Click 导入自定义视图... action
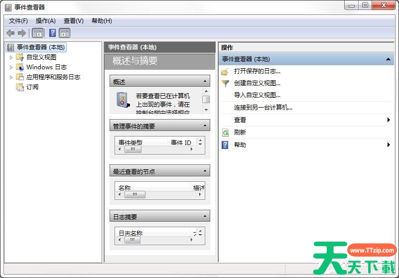The width and height of the screenshot is (399, 278). (x=257, y=95)
